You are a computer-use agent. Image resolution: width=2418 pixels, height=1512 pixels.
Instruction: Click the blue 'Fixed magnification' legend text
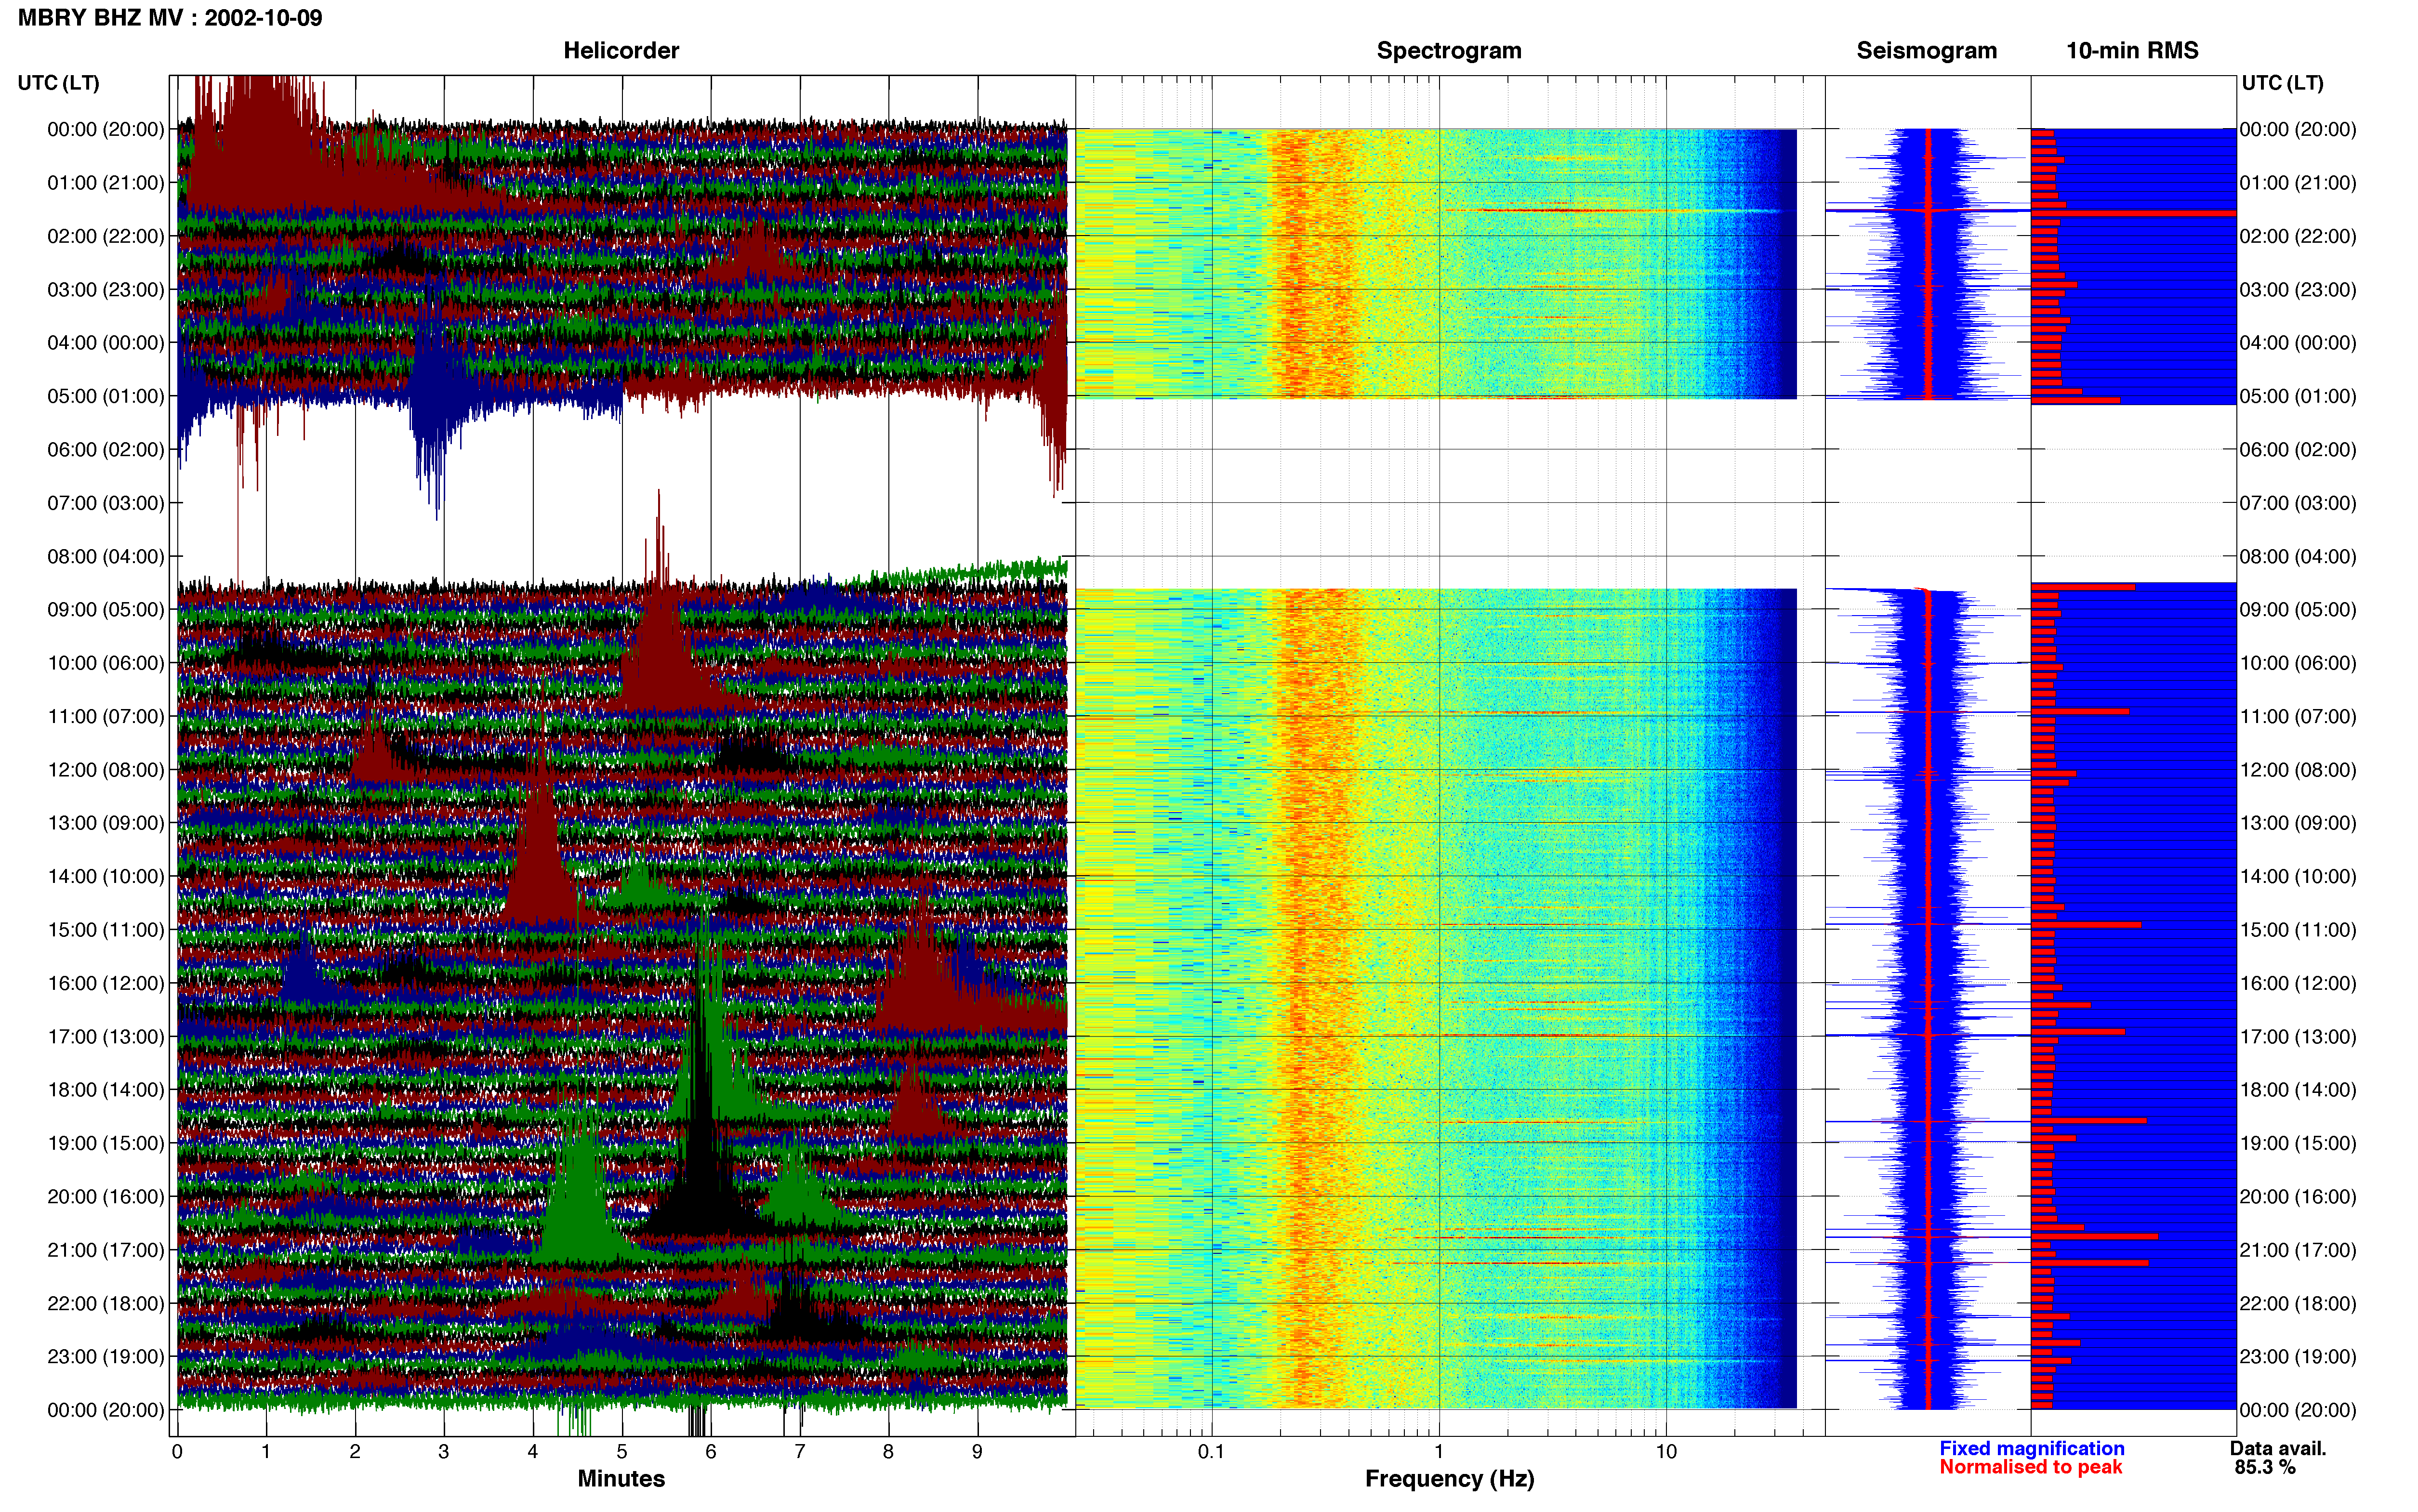pos(2031,1448)
